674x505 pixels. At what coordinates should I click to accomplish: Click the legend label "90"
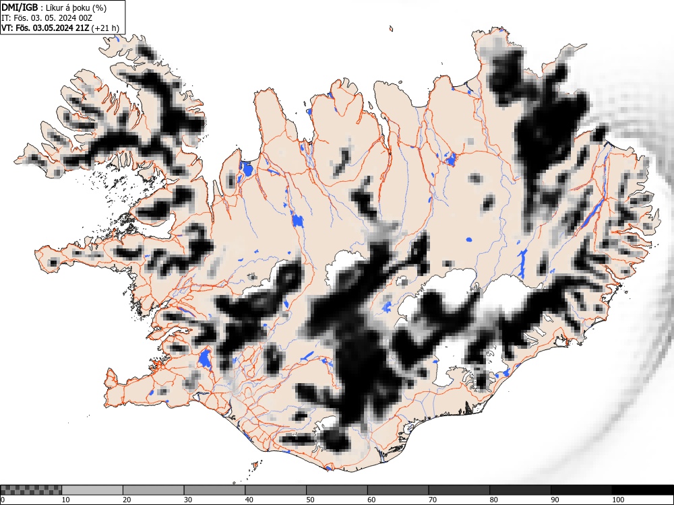pyautogui.click(x=555, y=500)
